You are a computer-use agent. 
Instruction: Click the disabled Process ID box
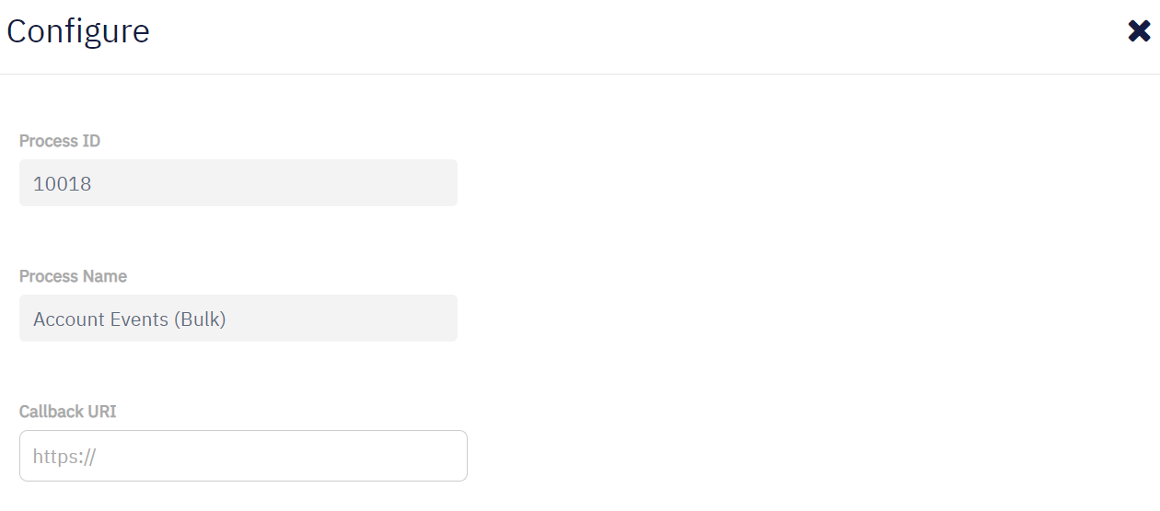click(276, 183)
